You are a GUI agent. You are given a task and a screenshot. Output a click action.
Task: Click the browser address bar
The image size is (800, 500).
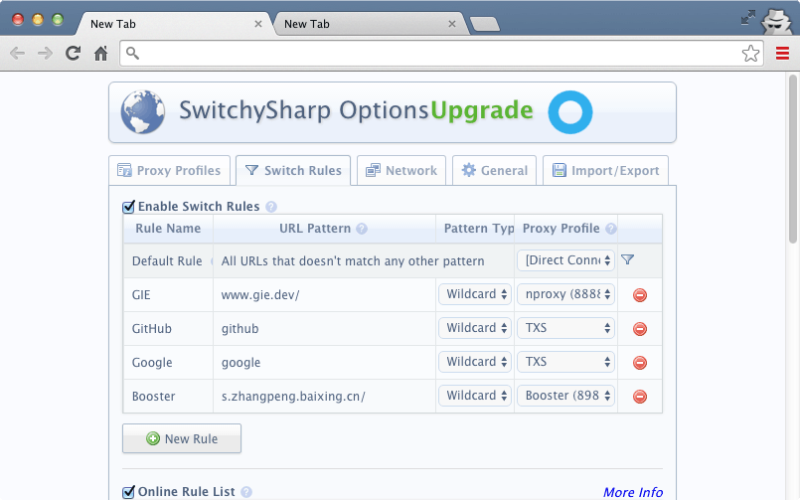point(441,53)
